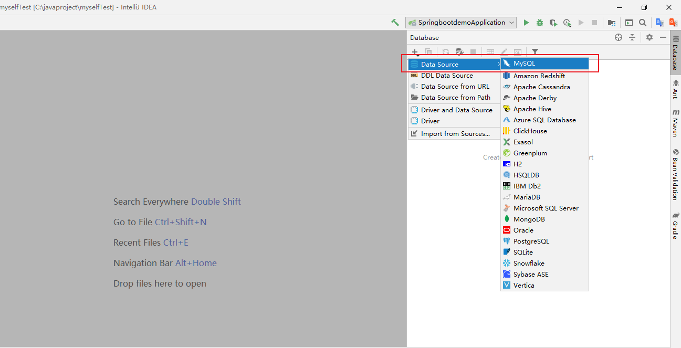Start debugging with the bug icon

tap(540, 23)
